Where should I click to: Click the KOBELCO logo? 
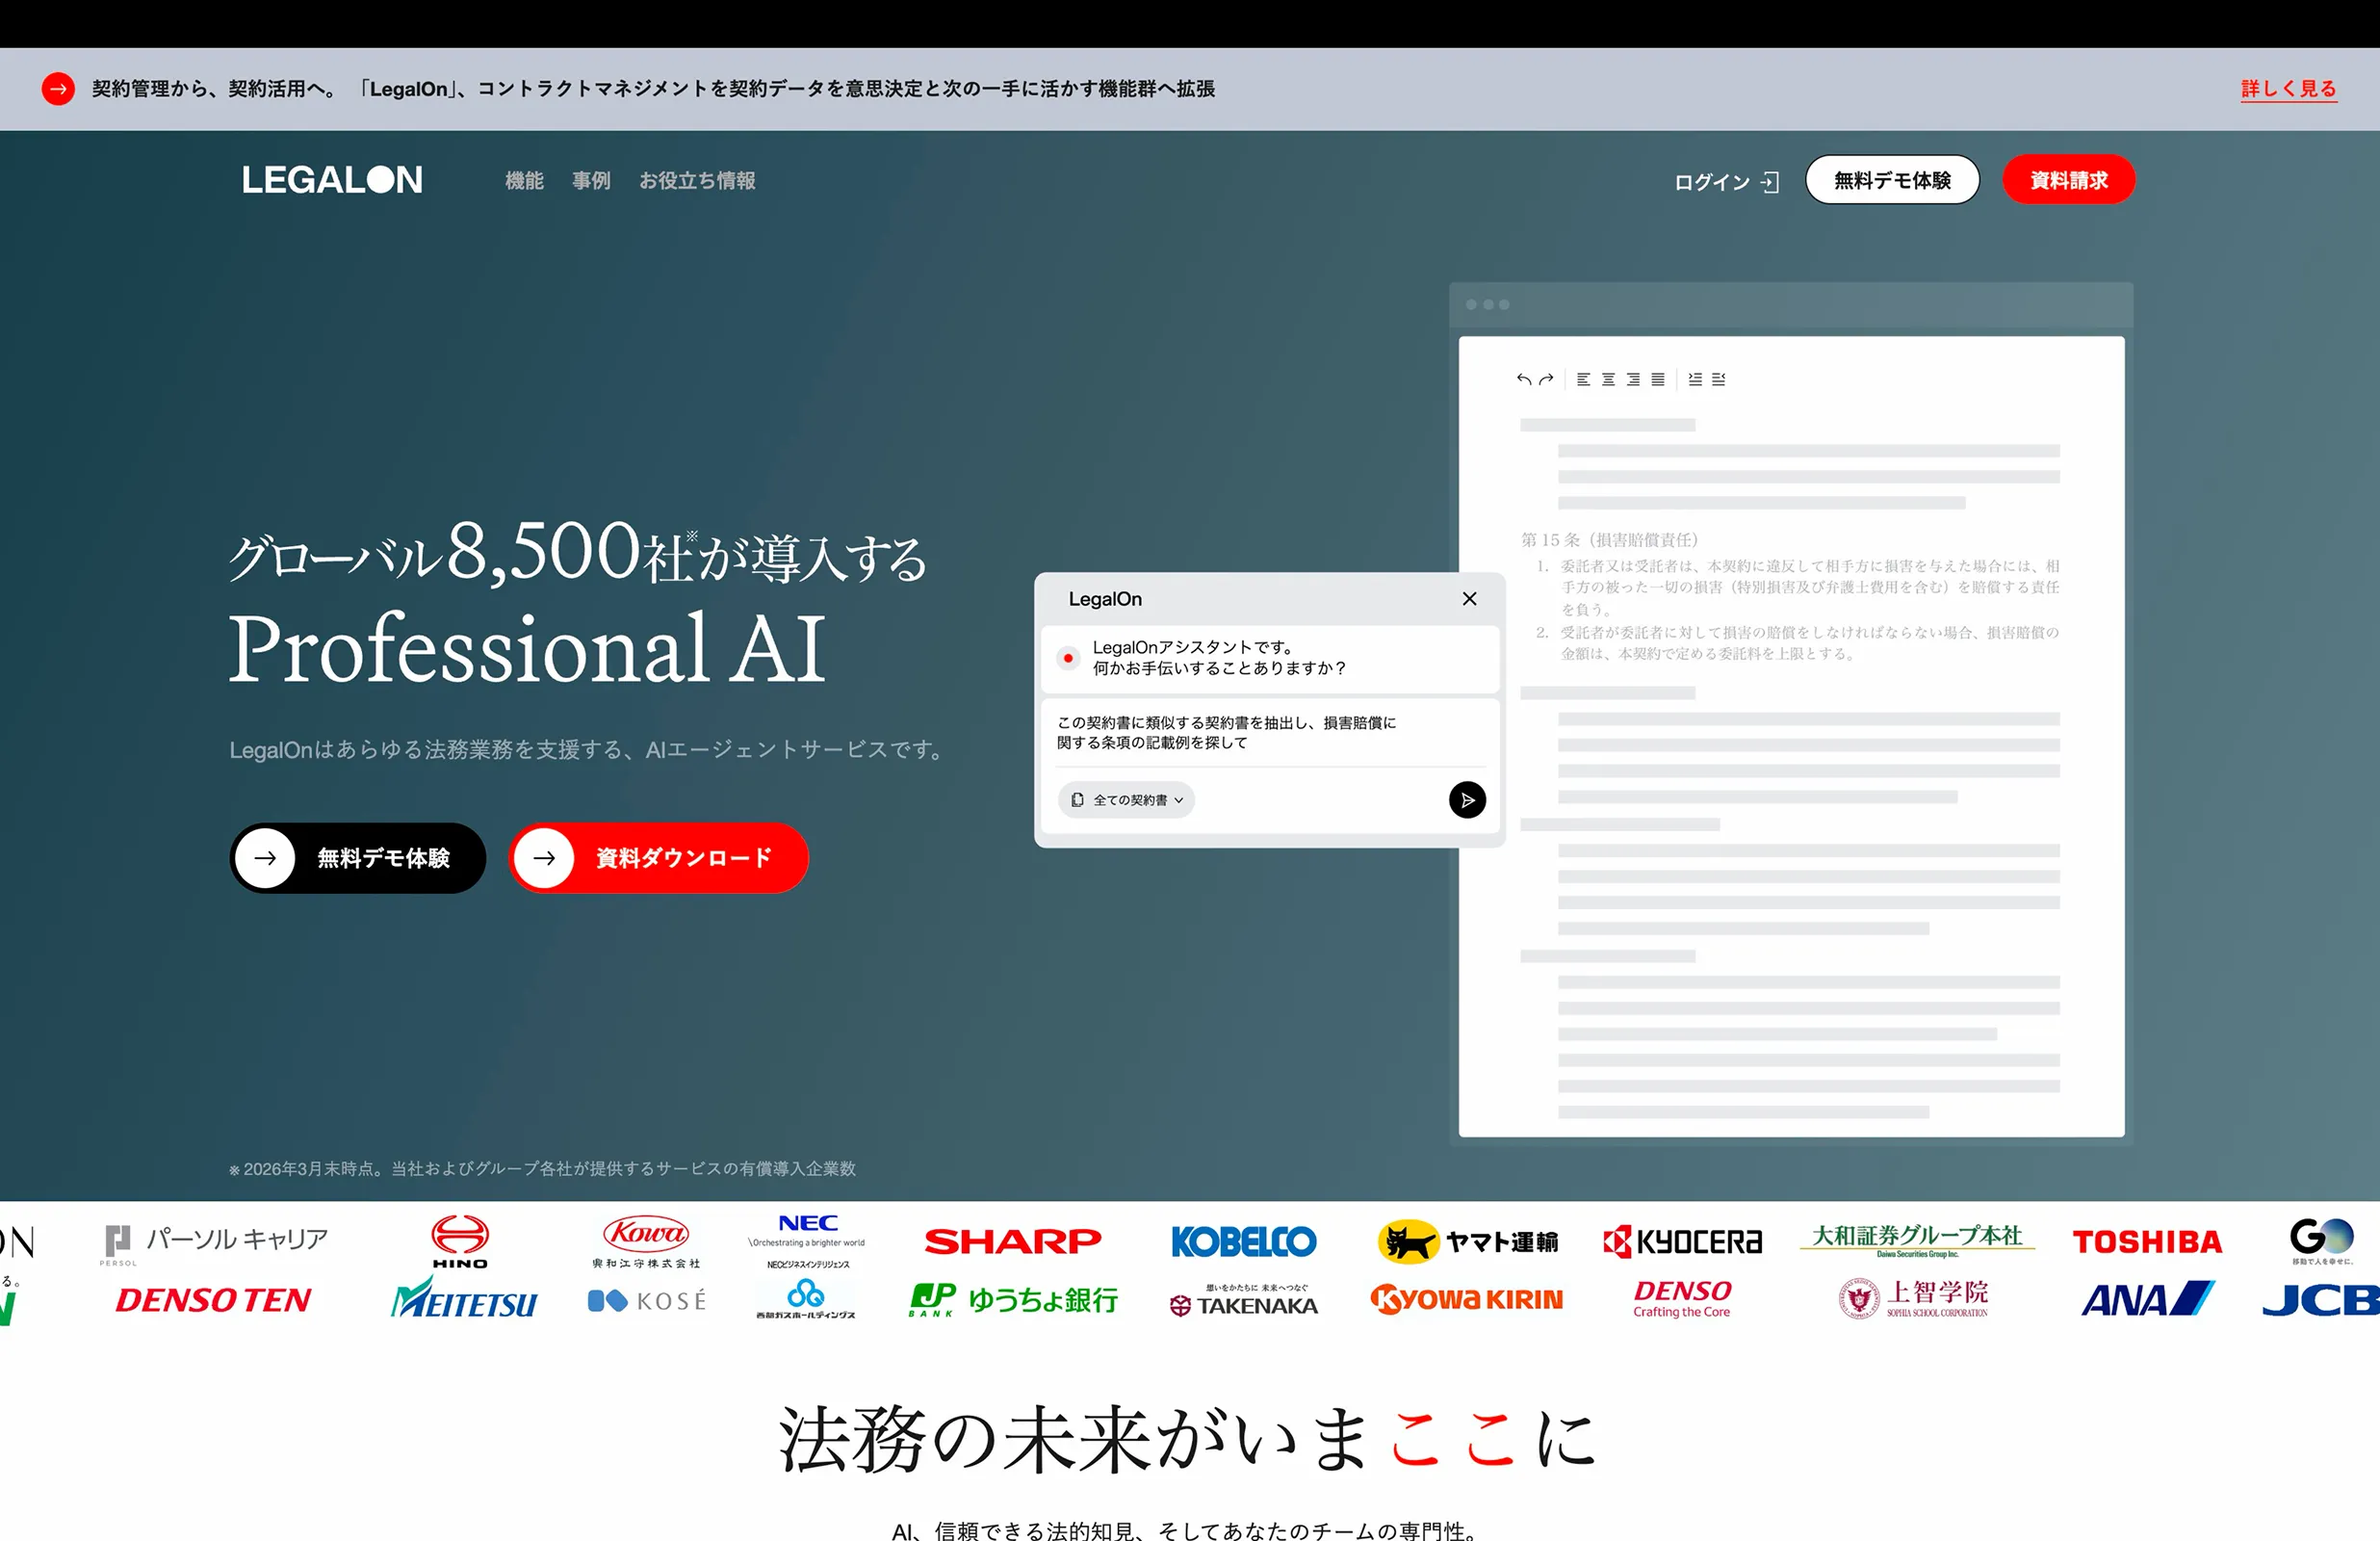(x=1244, y=1241)
